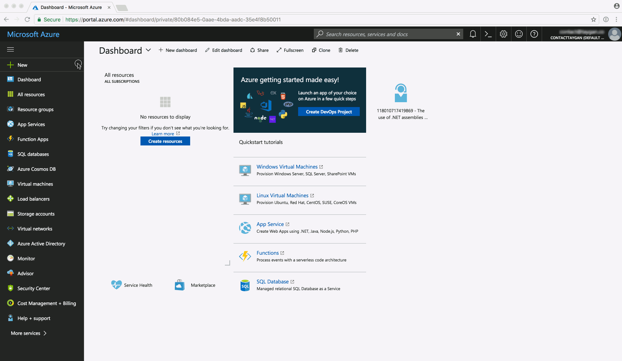Click the feedback smiley icon

point(519,34)
